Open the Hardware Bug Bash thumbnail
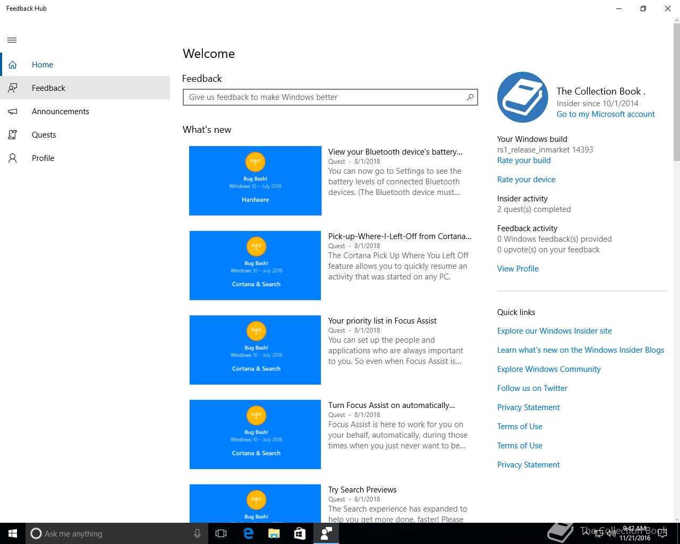The height and width of the screenshot is (544, 680). [256, 181]
